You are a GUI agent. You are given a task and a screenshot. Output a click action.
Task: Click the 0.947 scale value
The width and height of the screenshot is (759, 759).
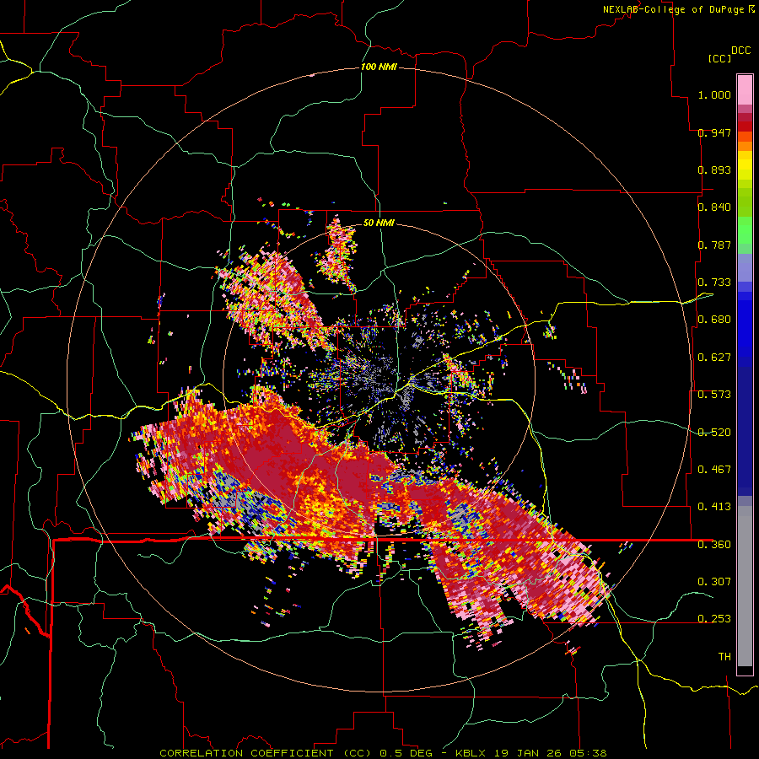click(714, 132)
